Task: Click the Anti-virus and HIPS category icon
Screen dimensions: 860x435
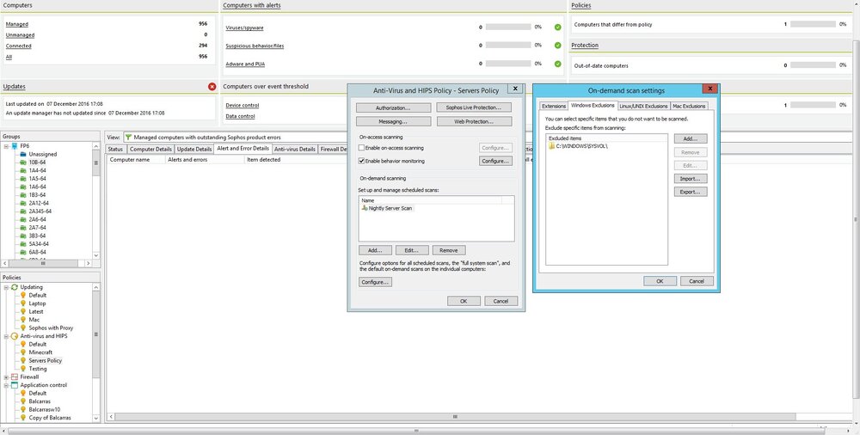Action: point(15,336)
